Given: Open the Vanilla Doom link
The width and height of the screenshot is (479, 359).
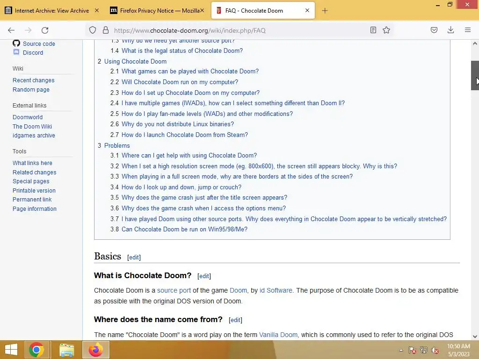Looking at the screenshot, I should point(278,335).
